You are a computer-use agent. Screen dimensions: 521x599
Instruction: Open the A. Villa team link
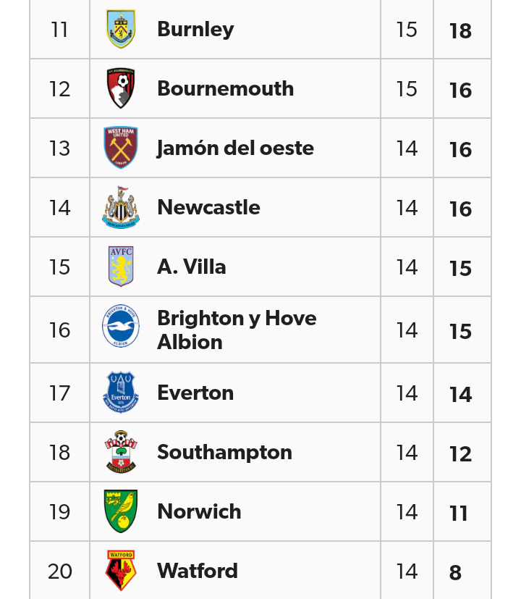click(192, 267)
